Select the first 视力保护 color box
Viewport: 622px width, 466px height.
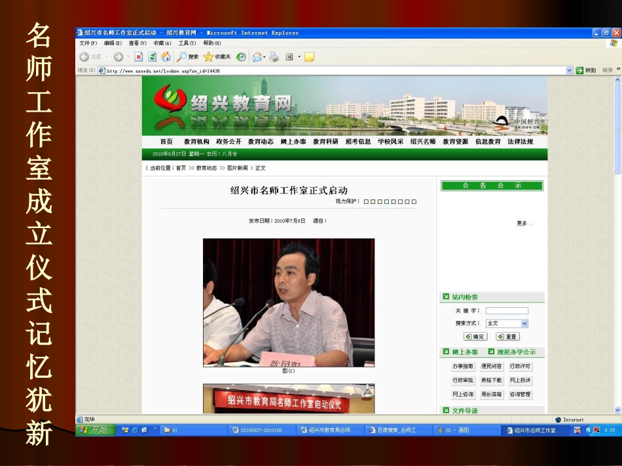[366, 201]
